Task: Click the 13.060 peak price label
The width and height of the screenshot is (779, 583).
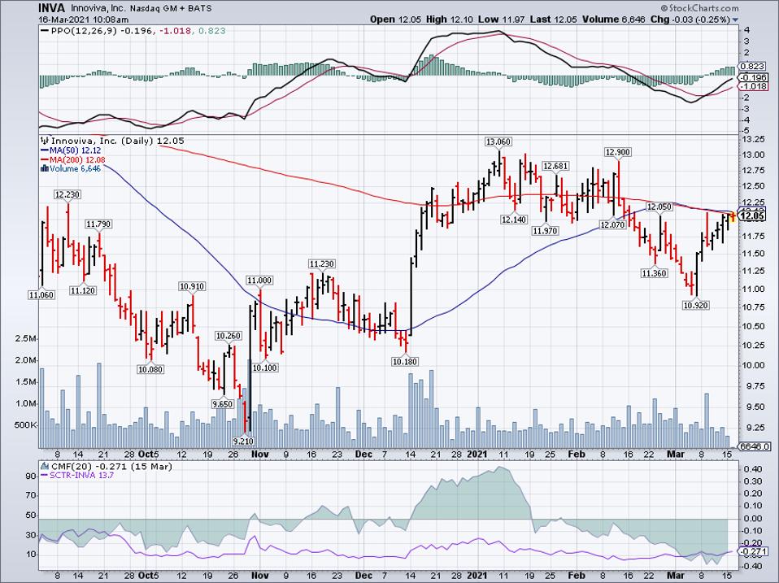Action: (x=498, y=142)
